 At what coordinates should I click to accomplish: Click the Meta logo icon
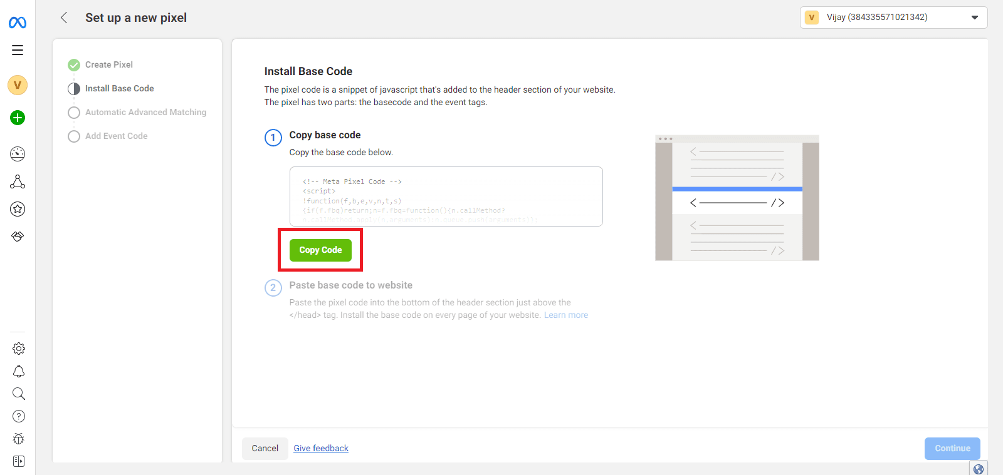tap(18, 23)
